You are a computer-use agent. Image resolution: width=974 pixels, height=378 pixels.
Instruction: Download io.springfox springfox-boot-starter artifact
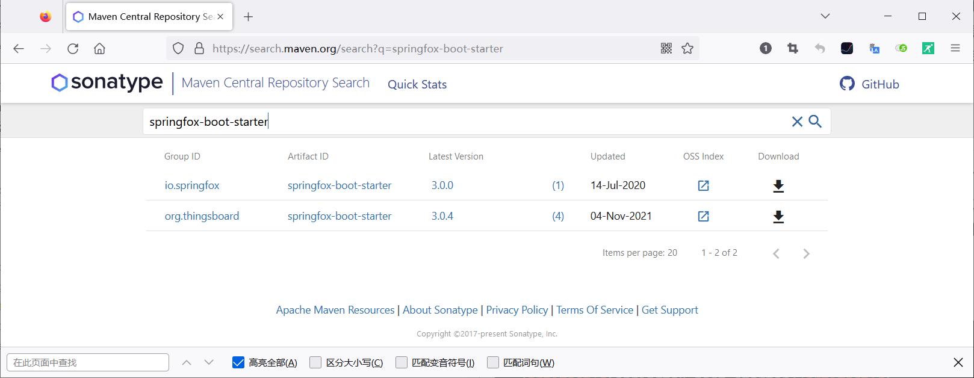point(778,186)
